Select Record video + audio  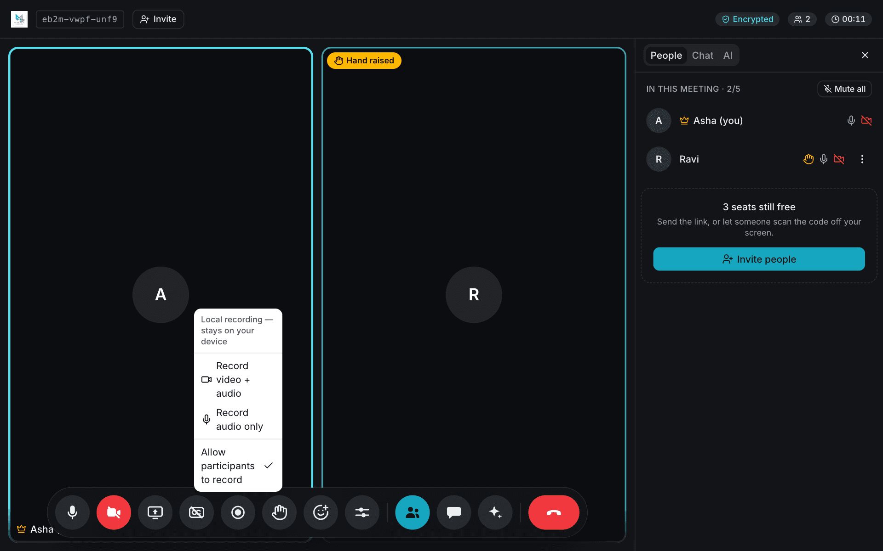click(x=238, y=380)
